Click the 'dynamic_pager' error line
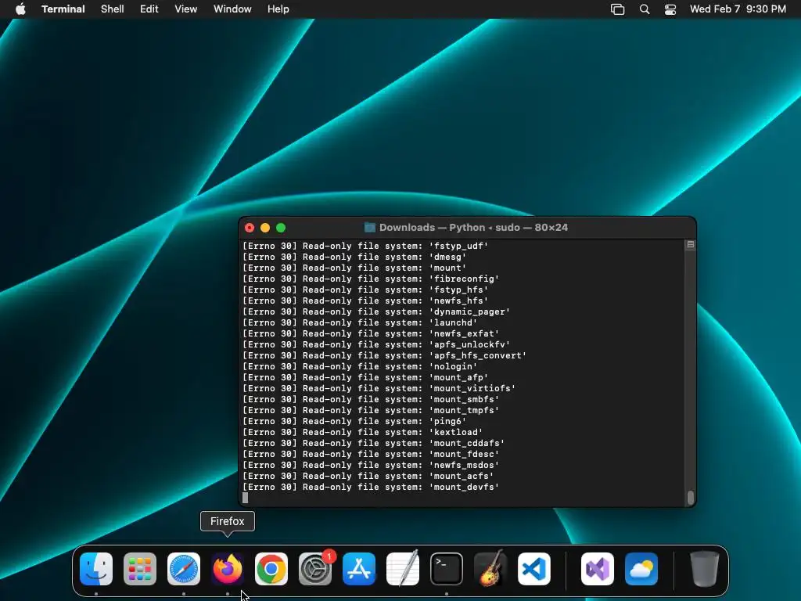 pyautogui.click(x=376, y=311)
